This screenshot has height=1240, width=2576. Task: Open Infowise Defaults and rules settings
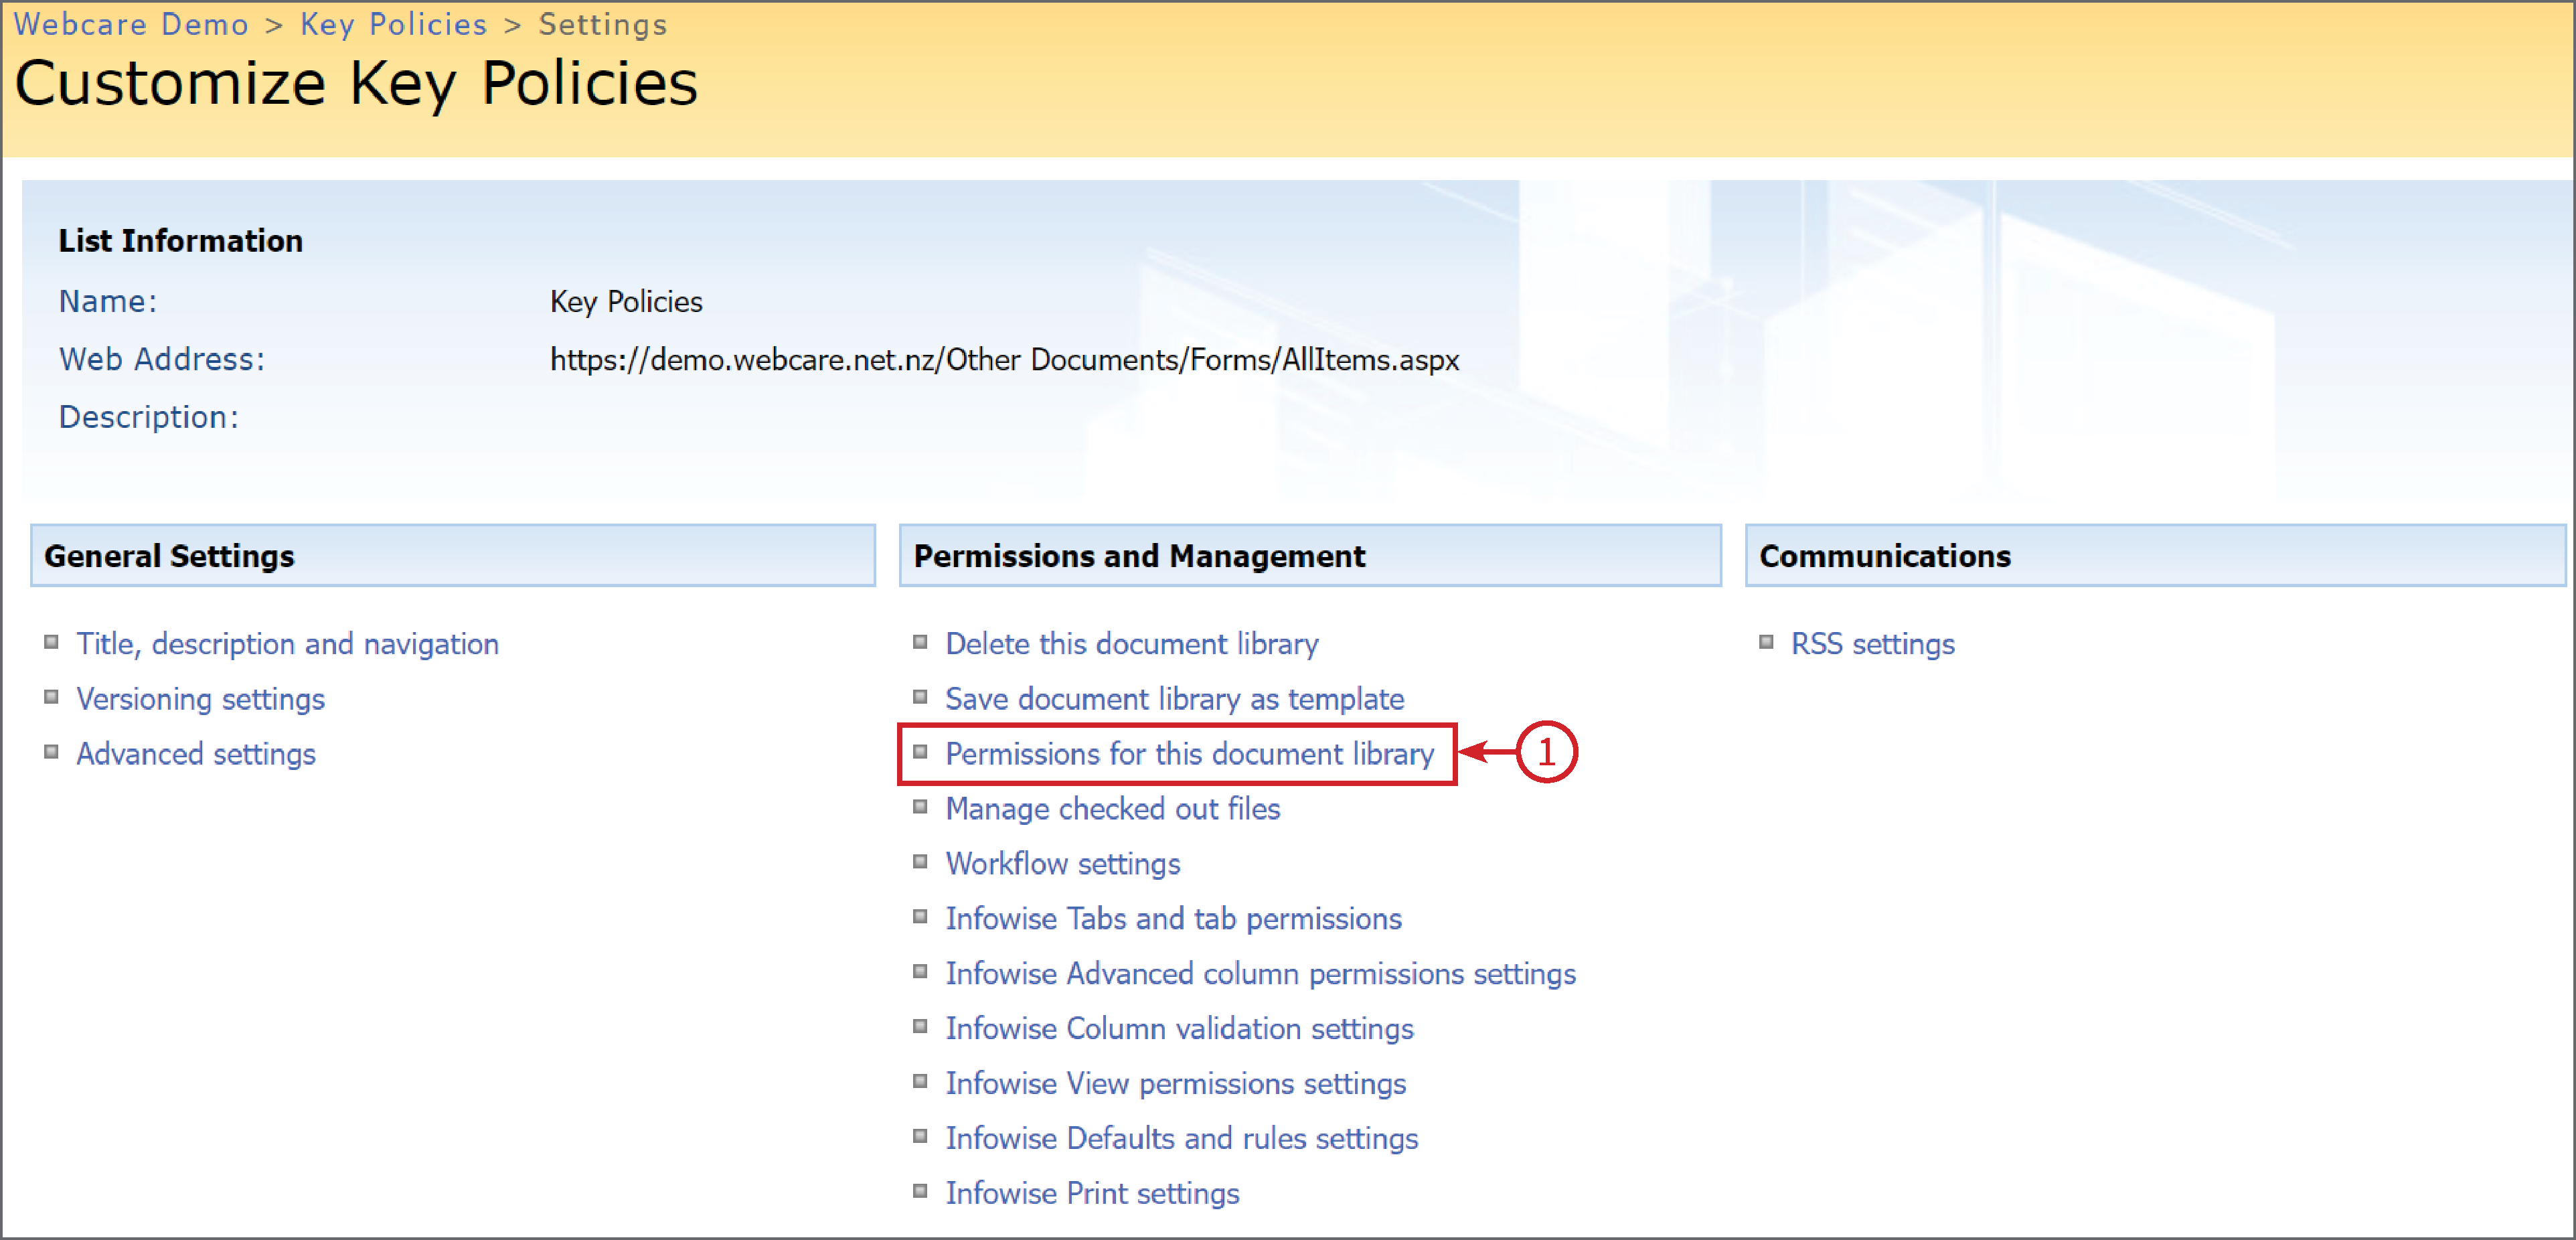(1182, 1138)
